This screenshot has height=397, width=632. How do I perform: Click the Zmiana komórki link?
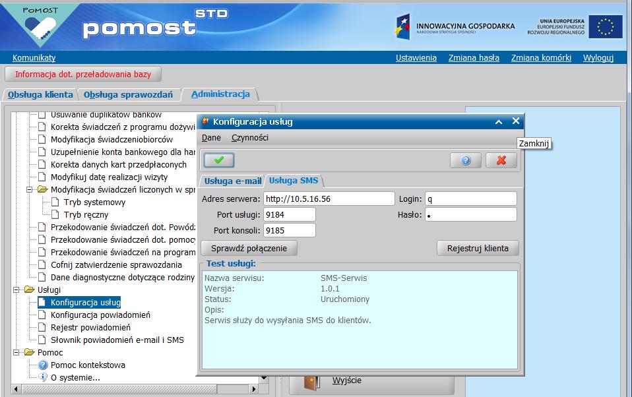point(541,57)
